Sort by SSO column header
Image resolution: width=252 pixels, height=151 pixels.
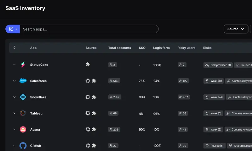point(142,48)
